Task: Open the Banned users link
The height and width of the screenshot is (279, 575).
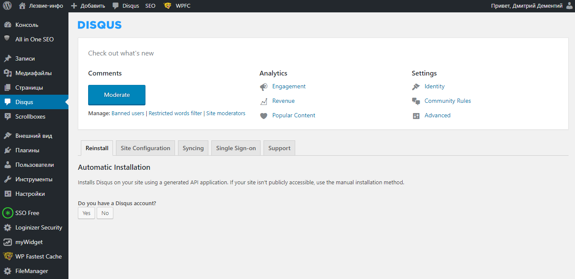Action: pos(128,113)
